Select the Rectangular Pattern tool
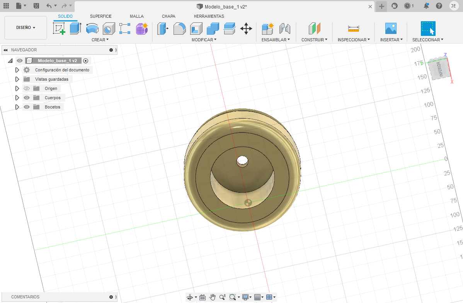Screen dimensions: 463x303 coord(125,29)
